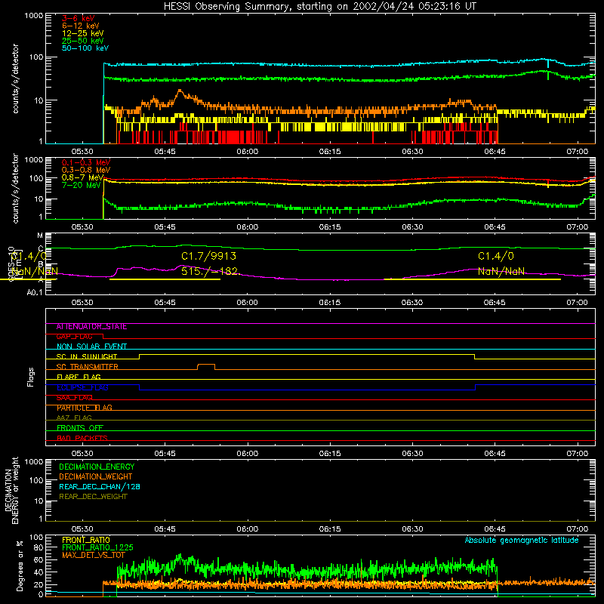604x604 pixels.
Task: Click the orange 6-12 keV peak near 05:48
Action: click(180, 92)
